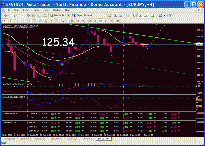Select the Vertical Line tool
This screenshot has height=146, width=205.
click(18, 21)
